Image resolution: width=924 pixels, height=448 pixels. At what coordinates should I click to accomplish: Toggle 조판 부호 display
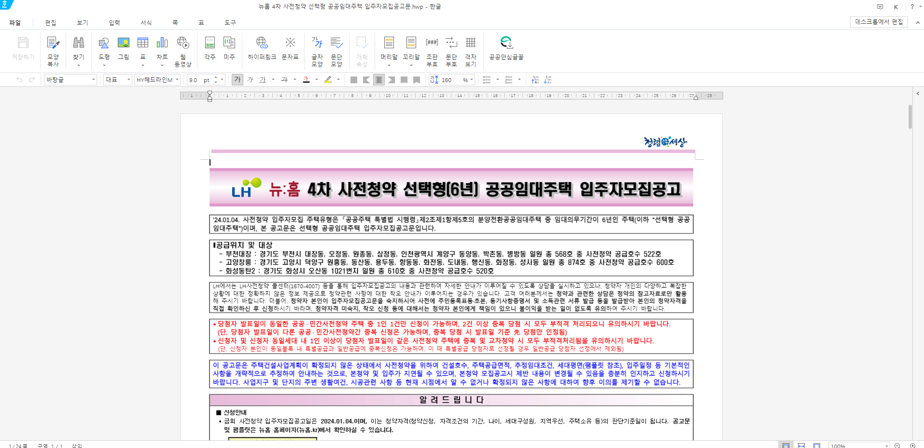tap(432, 51)
